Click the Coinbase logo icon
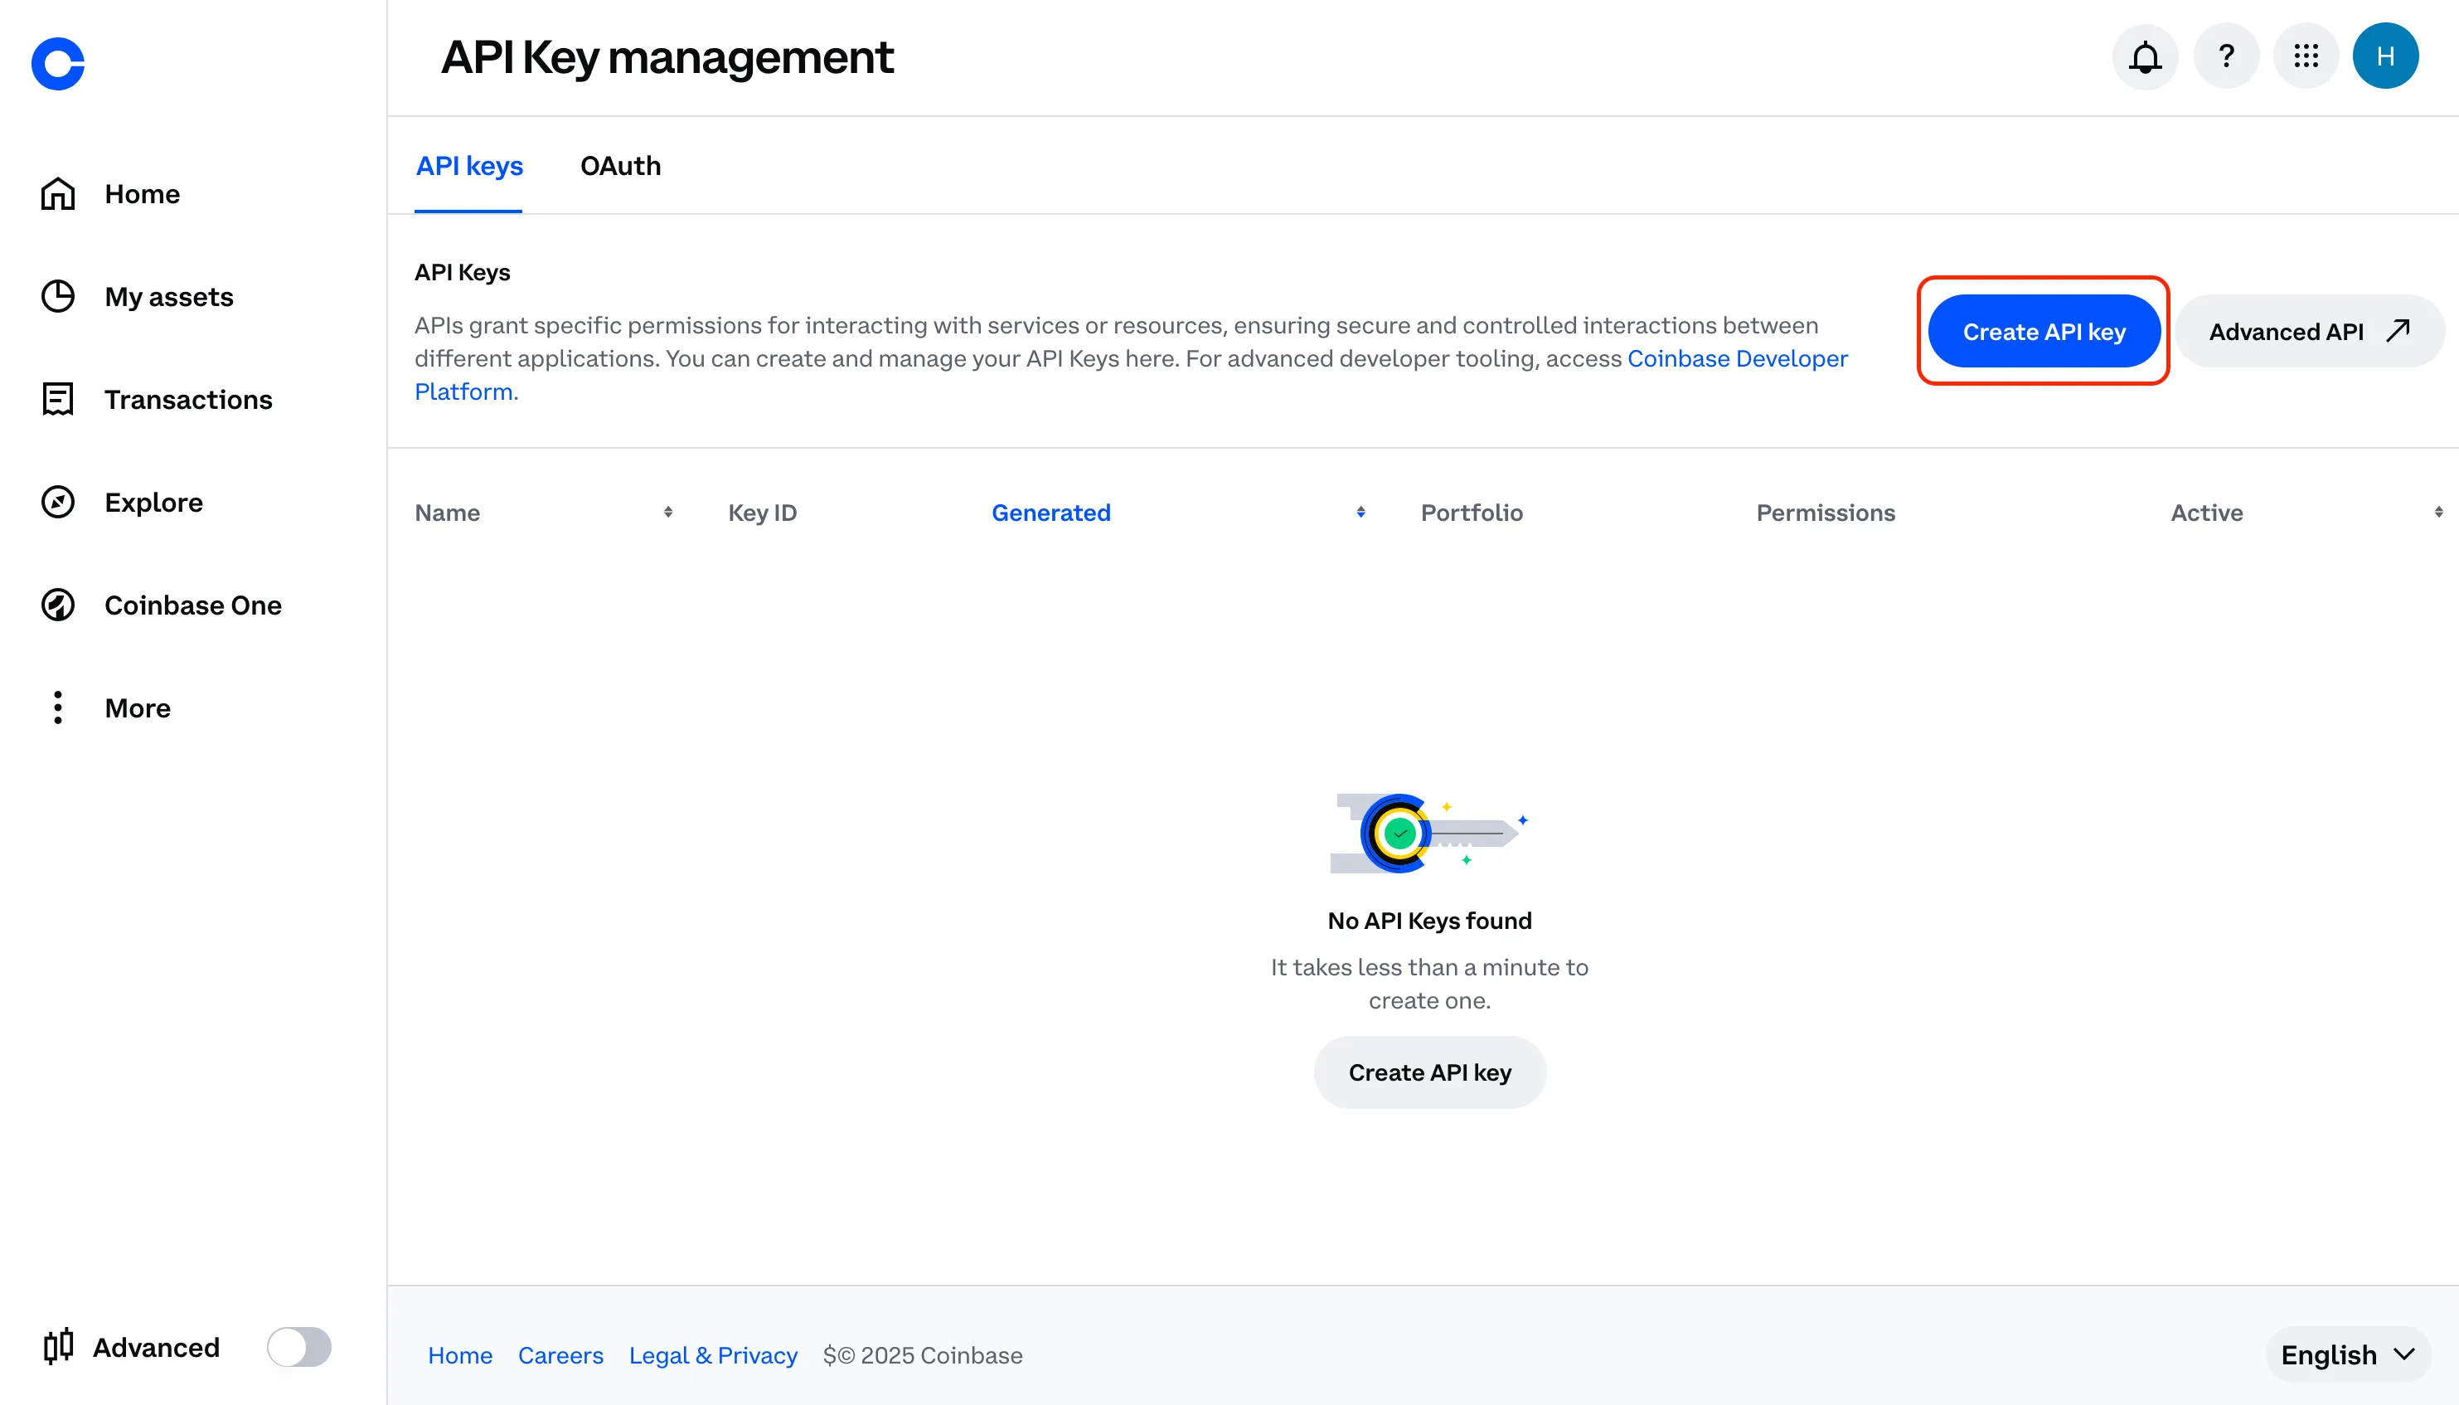 tap(58, 64)
